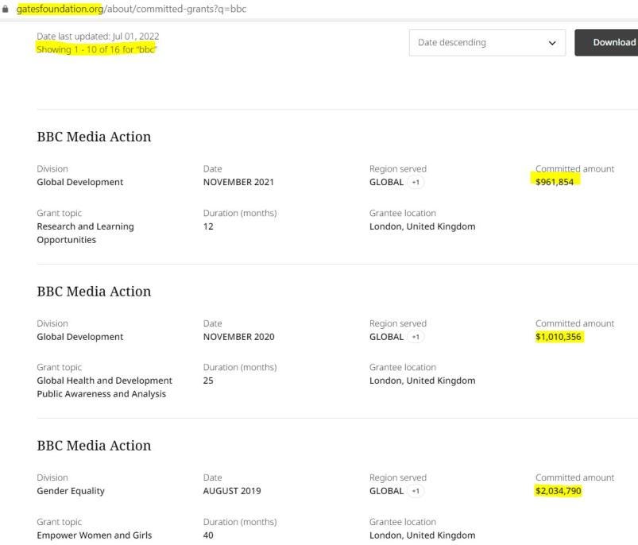Screen dimensions: 638x545
Task: Expand the +1 region badge for November 2020 grant
Action: pos(416,337)
